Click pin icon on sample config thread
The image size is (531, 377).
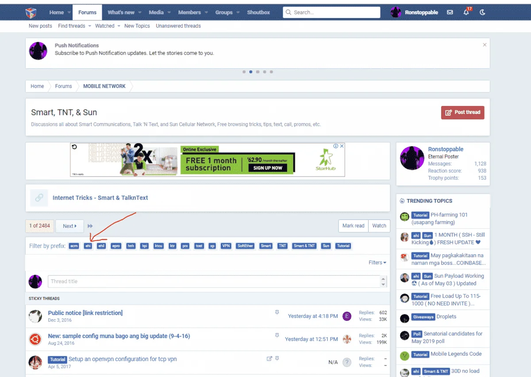(277, 335)
